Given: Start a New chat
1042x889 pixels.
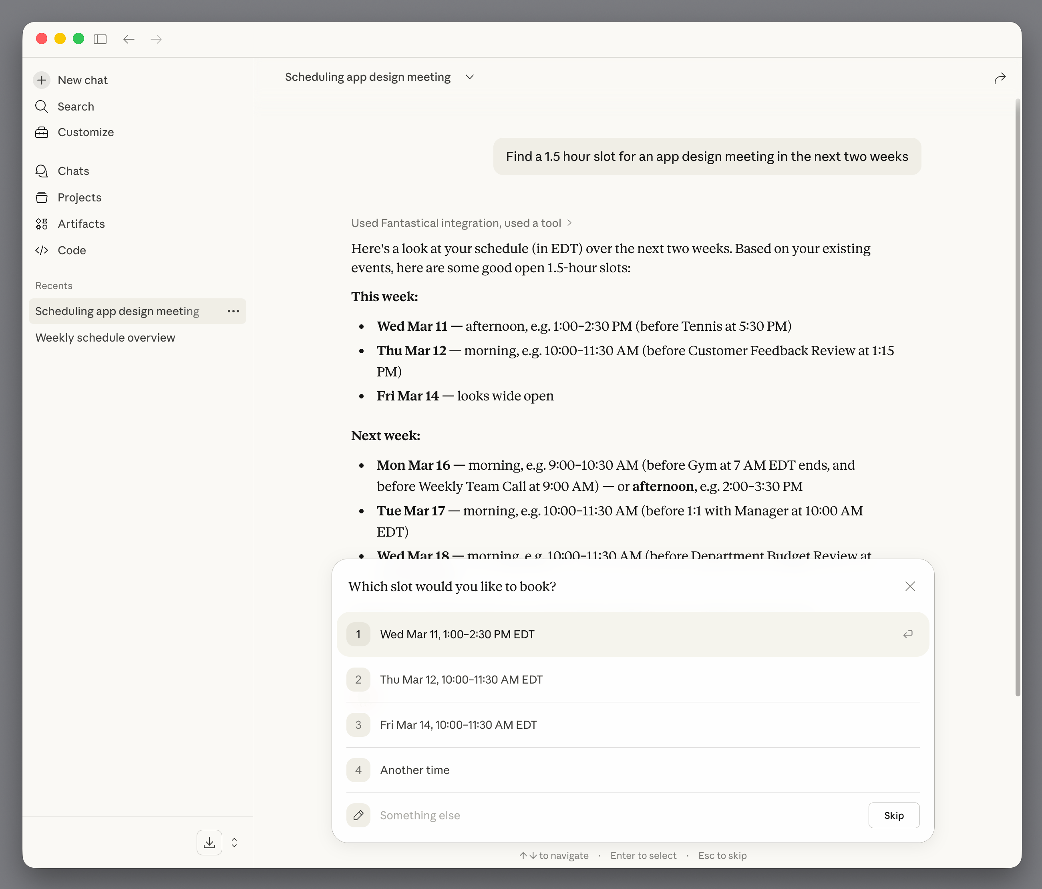Looking at the screenshot, I should (x=82, y=79).
